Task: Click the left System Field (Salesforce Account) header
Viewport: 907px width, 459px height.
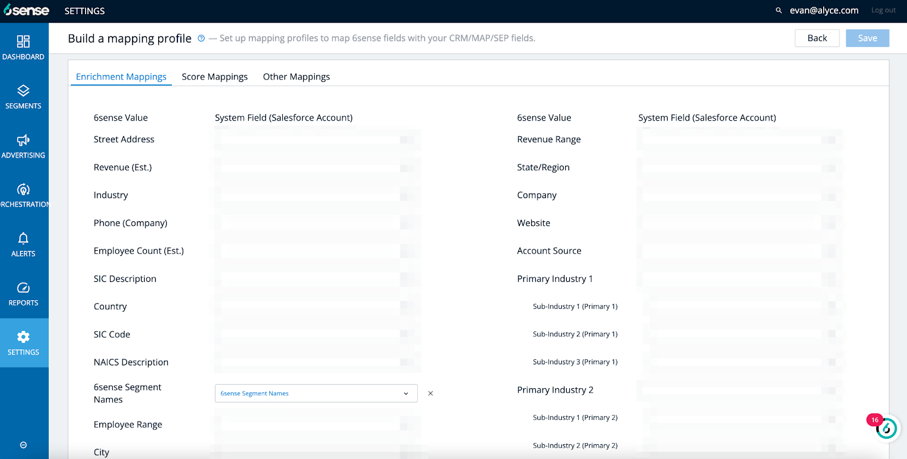Action: [x=283, y=117]
